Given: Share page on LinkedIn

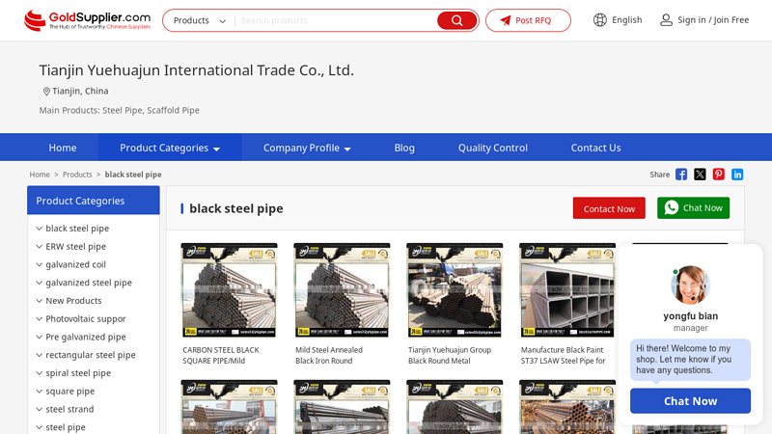Looking at the screenshot, I should (x=737, y=175).
